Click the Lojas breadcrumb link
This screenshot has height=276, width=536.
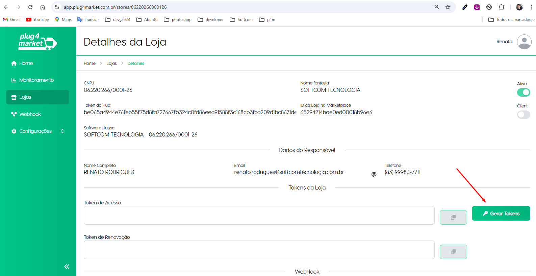tap(111, 64)
